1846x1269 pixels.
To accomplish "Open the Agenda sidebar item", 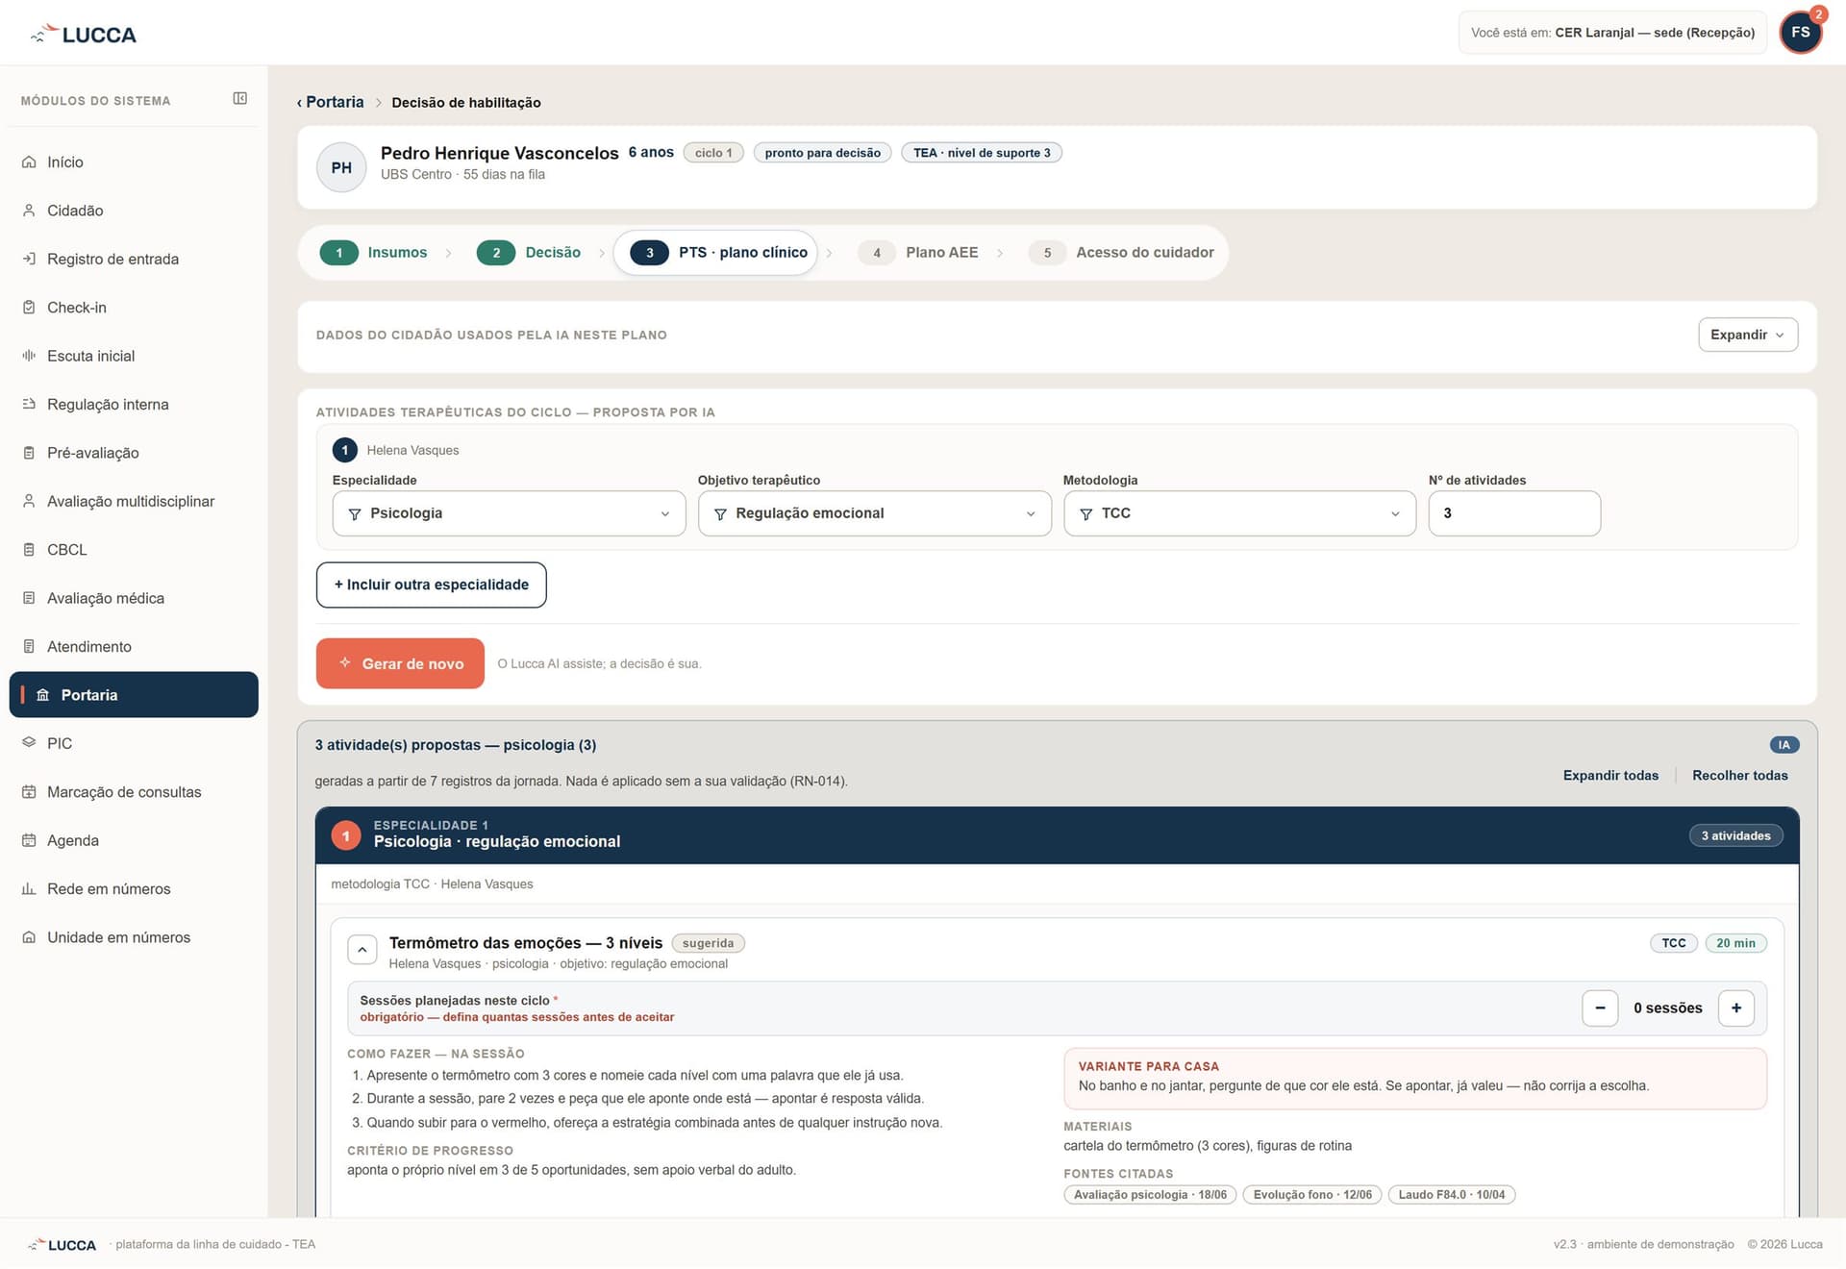I will pyautogui.click(x=134, y=840).
